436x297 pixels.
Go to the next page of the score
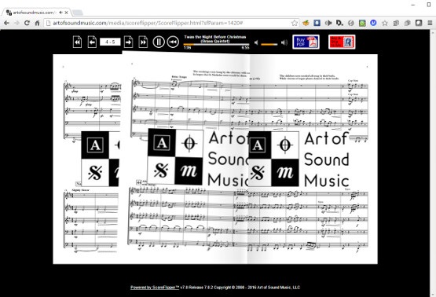coord(128,42)
